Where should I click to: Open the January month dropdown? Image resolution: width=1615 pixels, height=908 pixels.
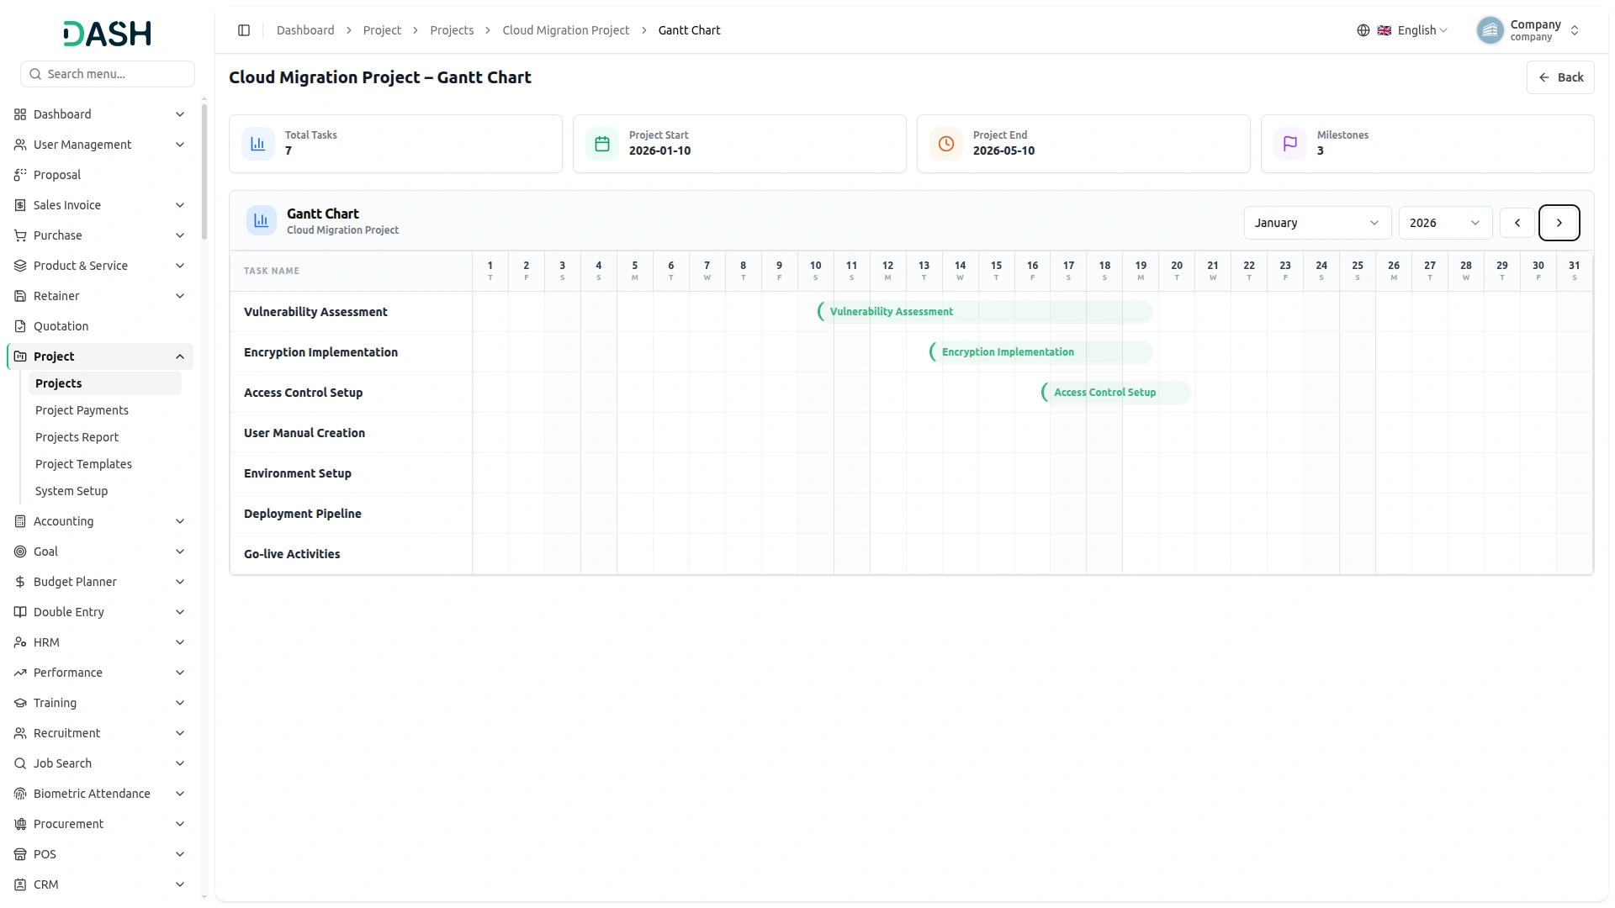click(1317, 223)
